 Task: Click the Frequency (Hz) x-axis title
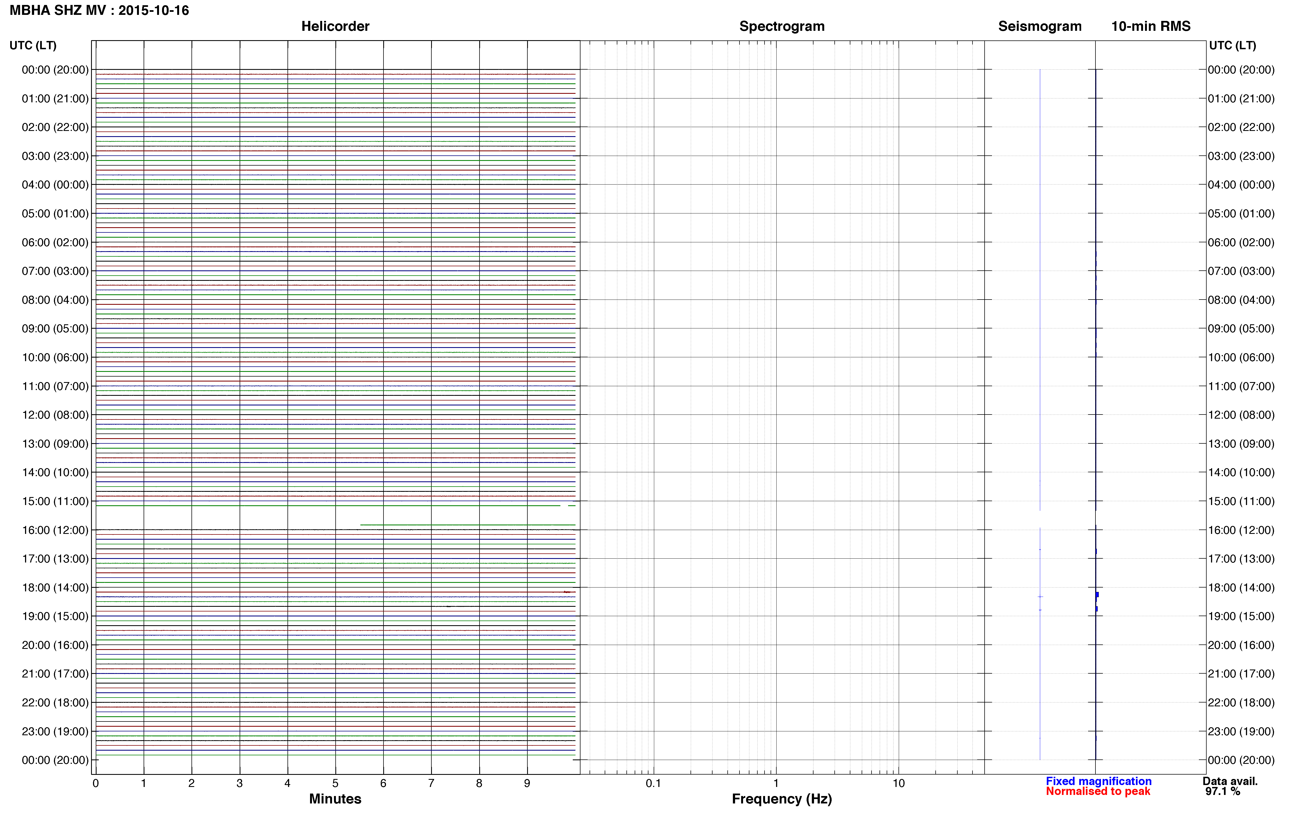(x=782, y=799)
